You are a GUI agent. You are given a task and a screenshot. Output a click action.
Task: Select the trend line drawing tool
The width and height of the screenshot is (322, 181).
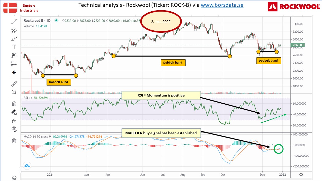coord(14,22)
